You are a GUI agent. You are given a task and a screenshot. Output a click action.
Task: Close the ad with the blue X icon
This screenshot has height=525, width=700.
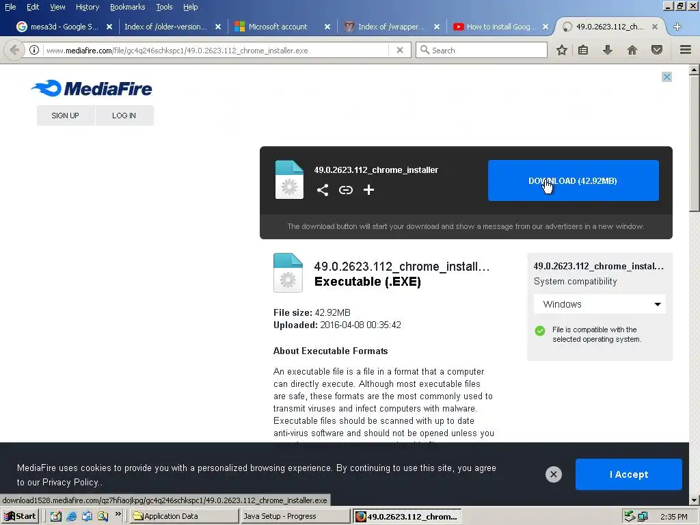click(667, 77)
